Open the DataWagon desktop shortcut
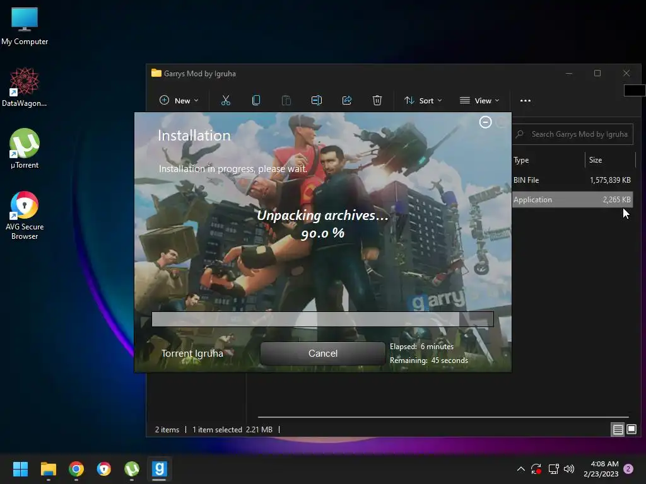646x484 pixels. (x=25, y=87)
